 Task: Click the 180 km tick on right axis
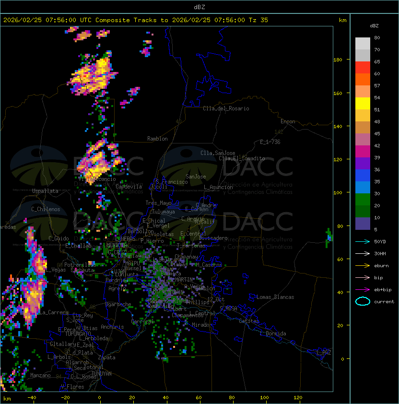click(338, 60)
